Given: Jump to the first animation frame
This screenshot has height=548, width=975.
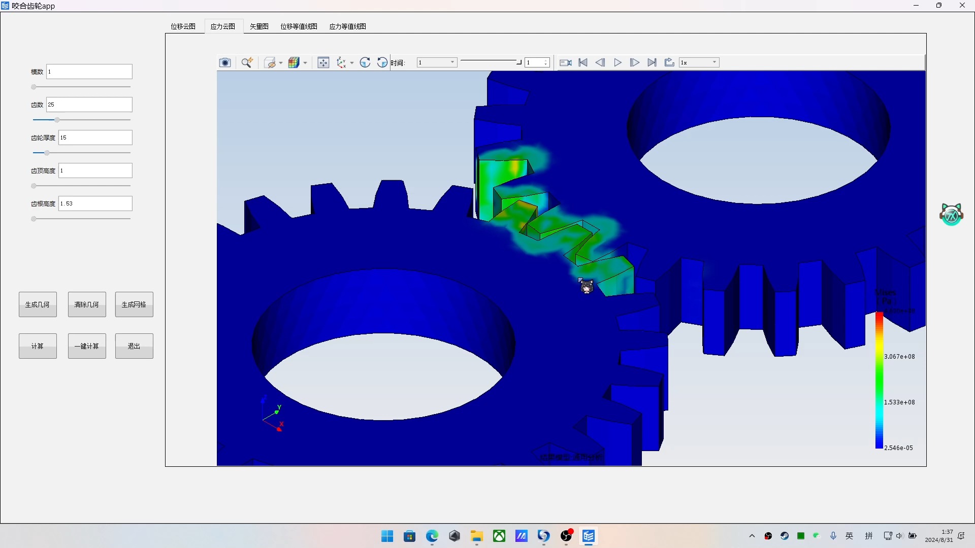Looking at the screenshot, I should 583,62.
